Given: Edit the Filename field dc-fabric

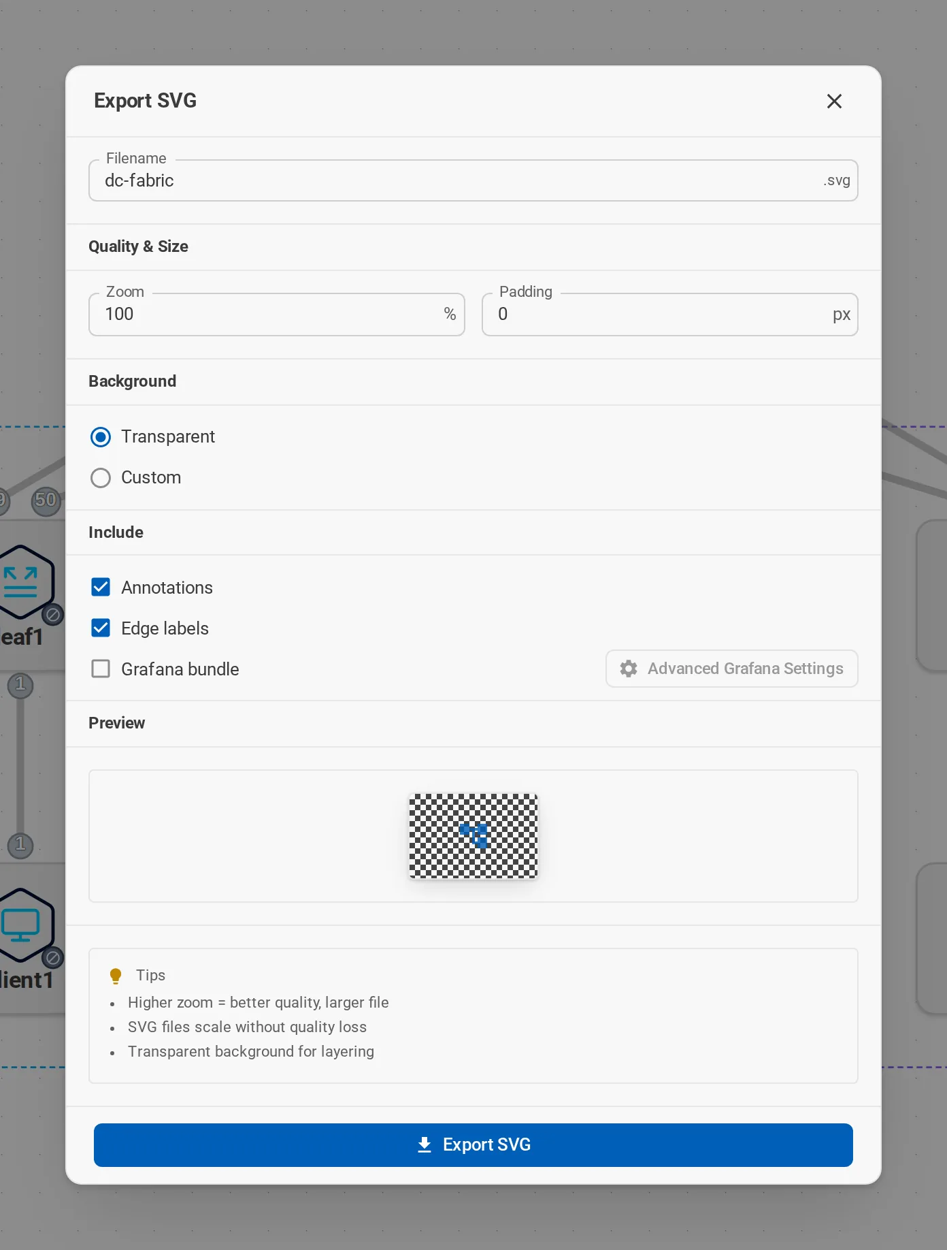Looking at the screenshot, I should pyautogui.click(x=473, y=180).
